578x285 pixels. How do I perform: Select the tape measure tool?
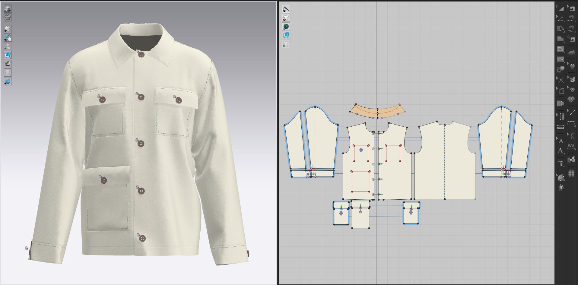tap(560, 127)
